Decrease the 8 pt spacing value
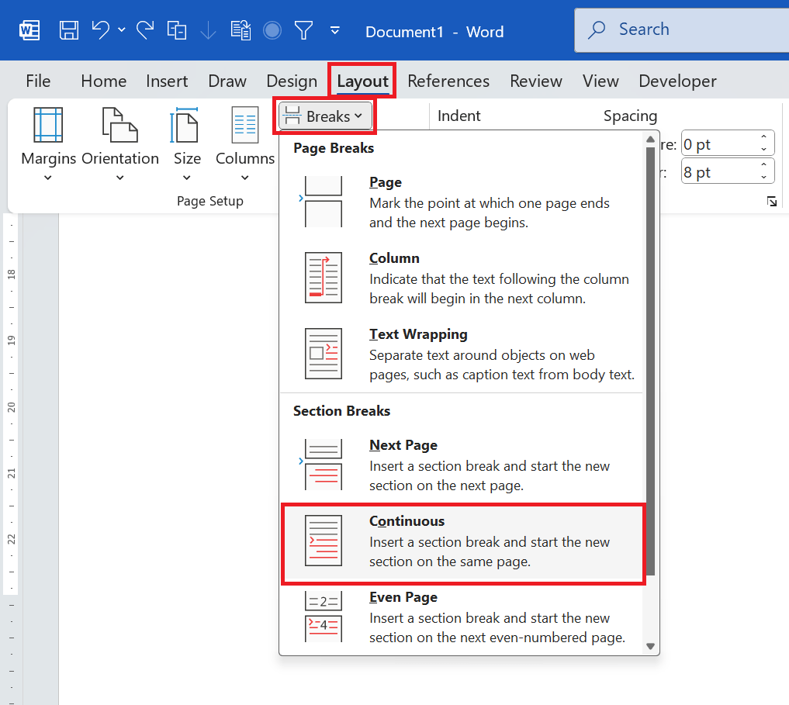The height and width of the screenshot is (705, 789). [x=764, y=177]
